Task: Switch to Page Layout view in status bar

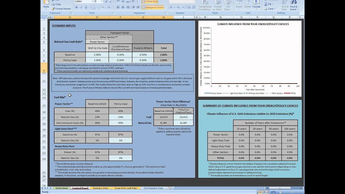Action: click(264, 192)
